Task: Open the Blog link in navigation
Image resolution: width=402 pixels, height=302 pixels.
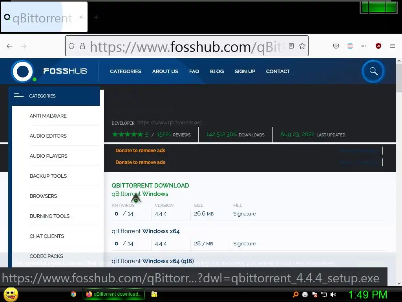Action: (x=217, y=72)
